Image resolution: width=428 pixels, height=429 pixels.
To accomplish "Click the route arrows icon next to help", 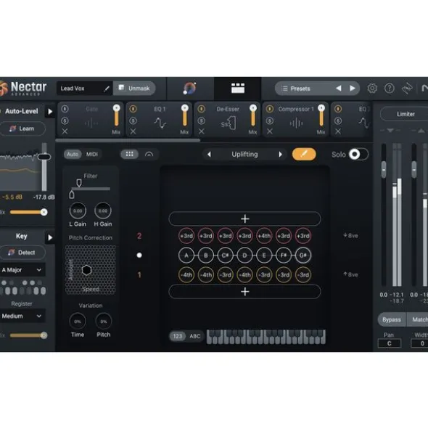I will (407, 89).
